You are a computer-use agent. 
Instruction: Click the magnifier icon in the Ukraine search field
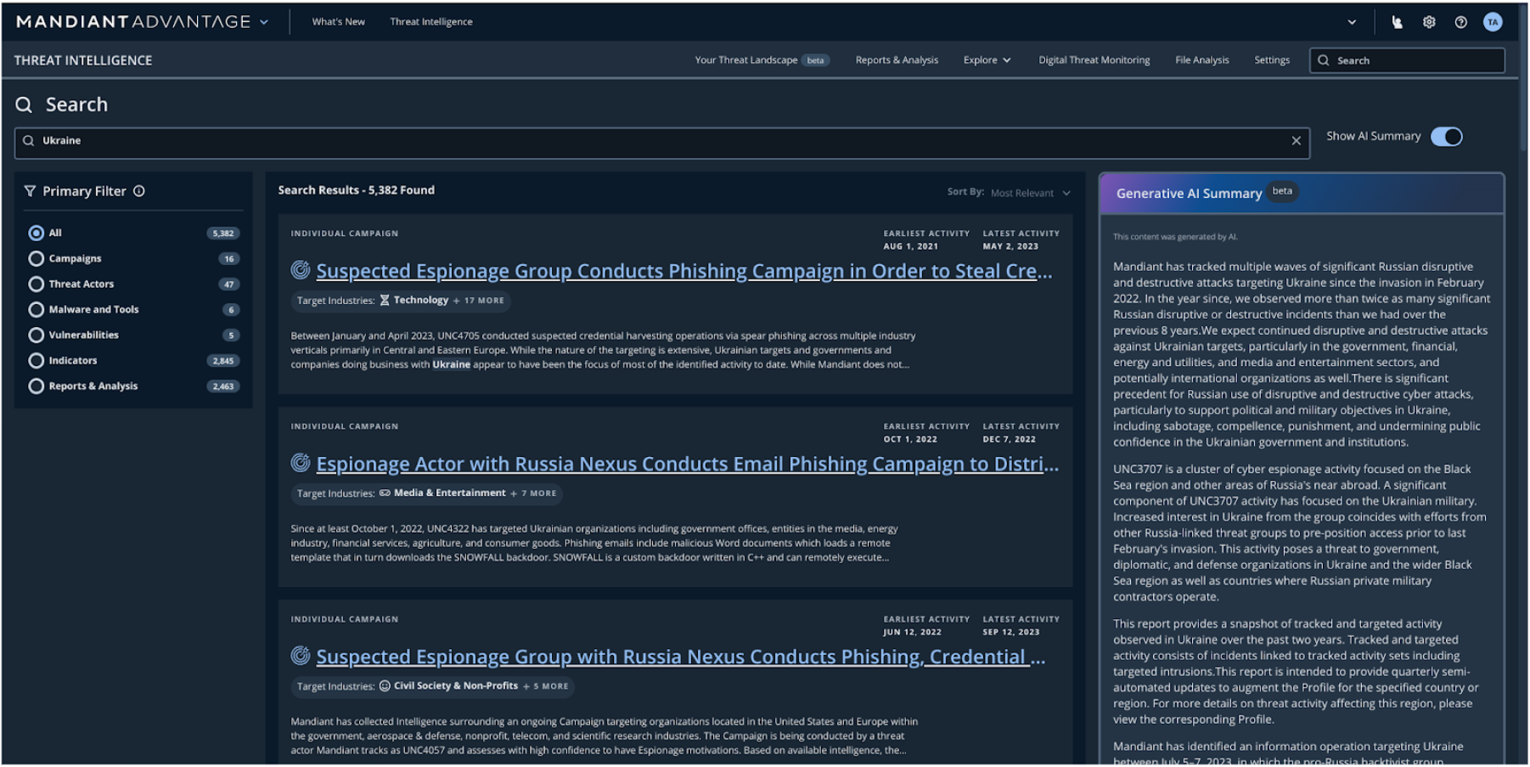29,141
